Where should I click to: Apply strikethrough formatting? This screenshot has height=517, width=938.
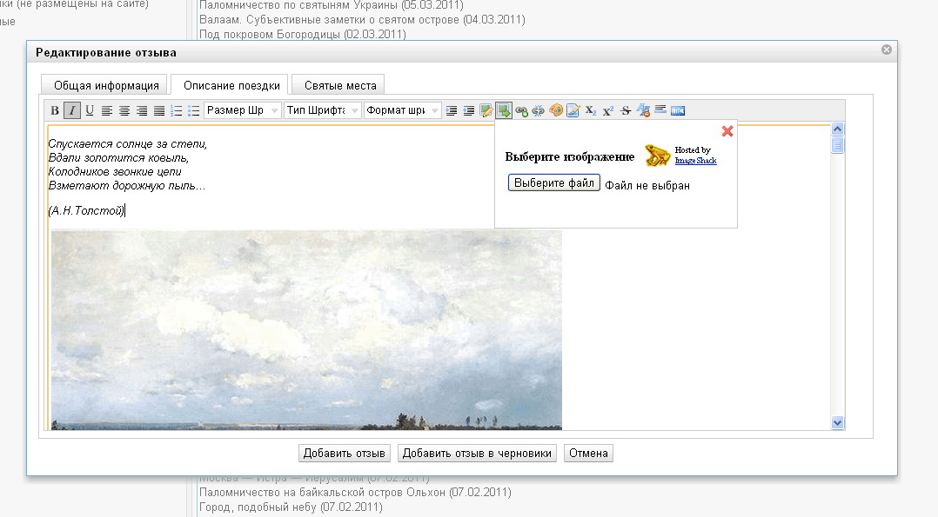pyautogui.click(x=626, y=110)
